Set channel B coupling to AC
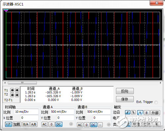This screenshot has width=165, height=131. 80,125
